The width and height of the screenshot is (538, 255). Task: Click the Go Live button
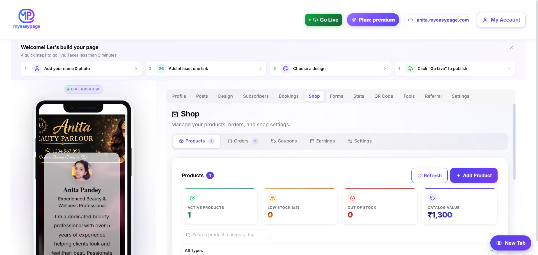pyautogui.click(x=324, y=20)
